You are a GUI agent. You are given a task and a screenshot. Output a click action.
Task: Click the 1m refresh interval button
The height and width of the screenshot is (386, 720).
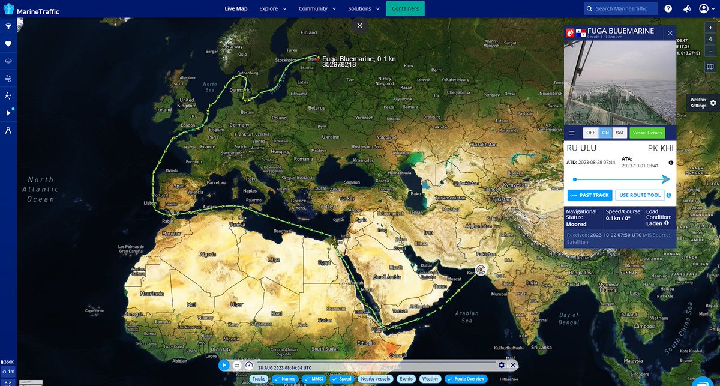click(x=8, y=372)
